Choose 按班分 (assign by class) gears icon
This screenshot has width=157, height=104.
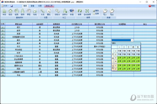click(x=57, y=12)
